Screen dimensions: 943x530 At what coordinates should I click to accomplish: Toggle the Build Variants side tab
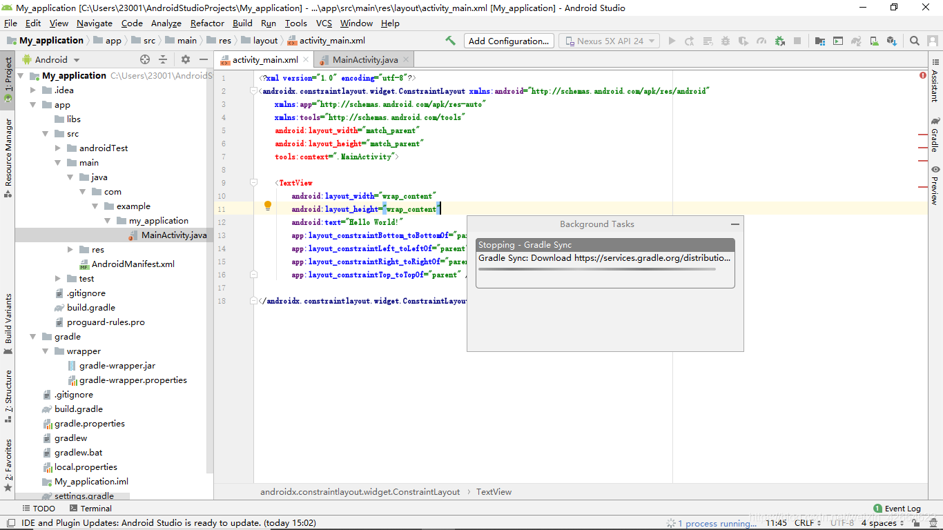(8, 324)
